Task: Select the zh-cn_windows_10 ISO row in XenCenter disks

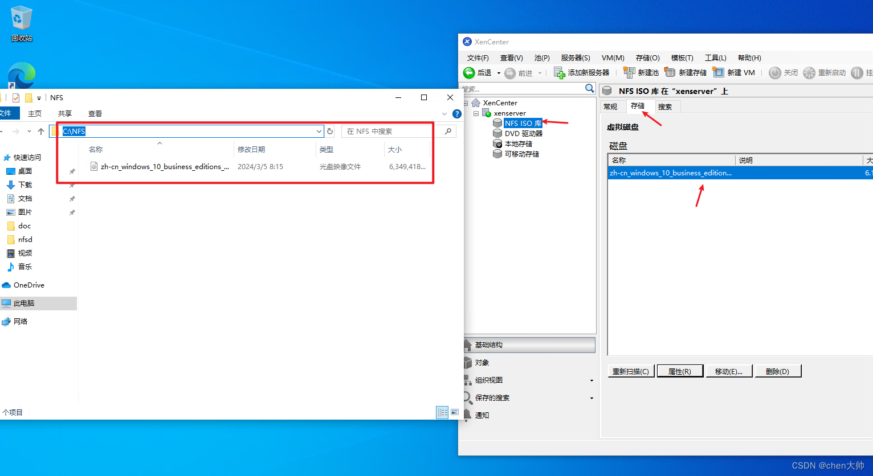Action: point(740,173)
